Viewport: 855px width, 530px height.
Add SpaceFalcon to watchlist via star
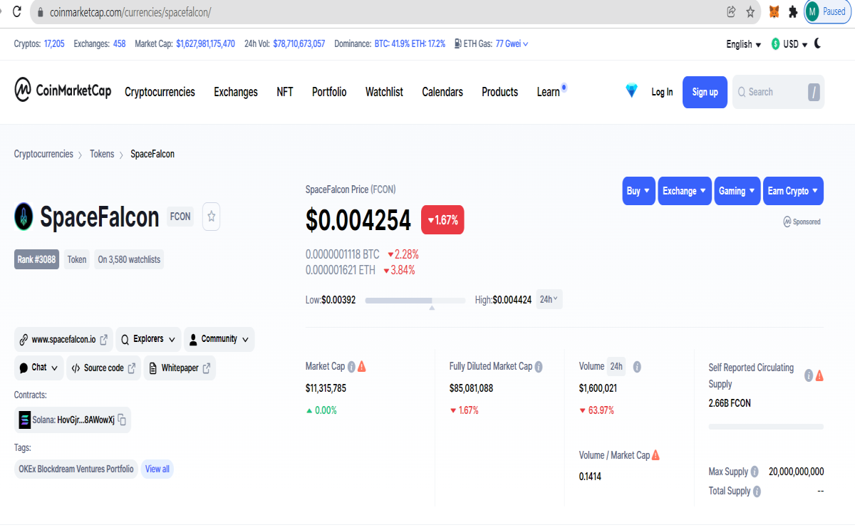coord(211,217)
